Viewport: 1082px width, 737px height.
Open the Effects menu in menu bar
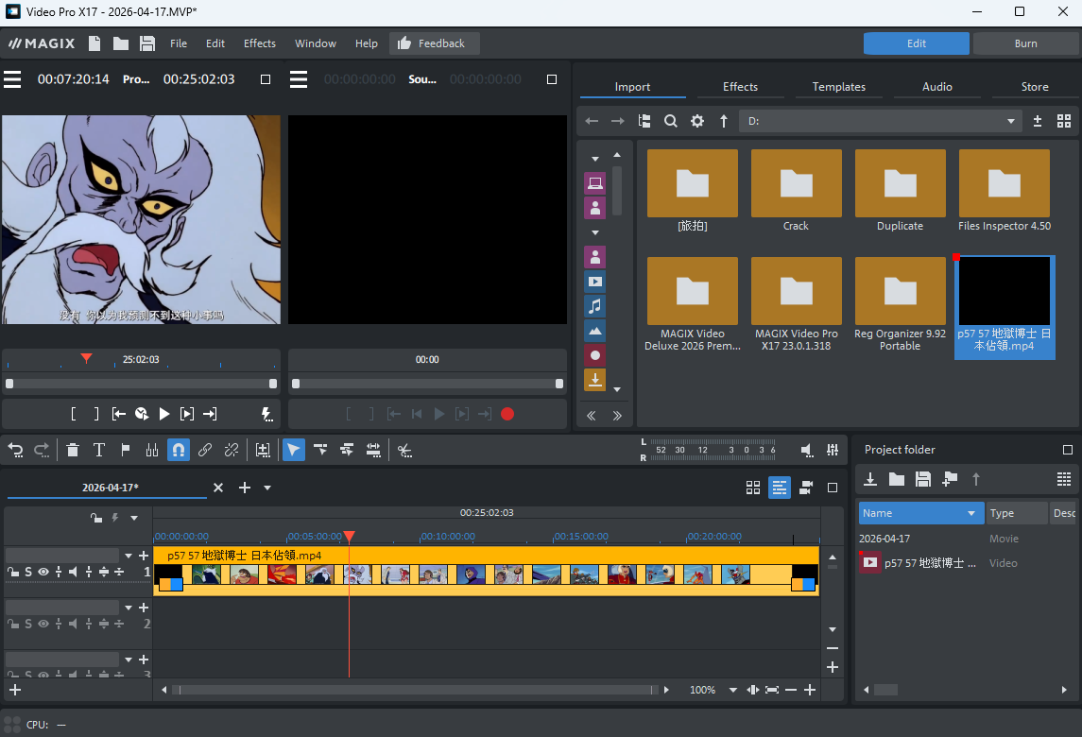tap(259, 43)
